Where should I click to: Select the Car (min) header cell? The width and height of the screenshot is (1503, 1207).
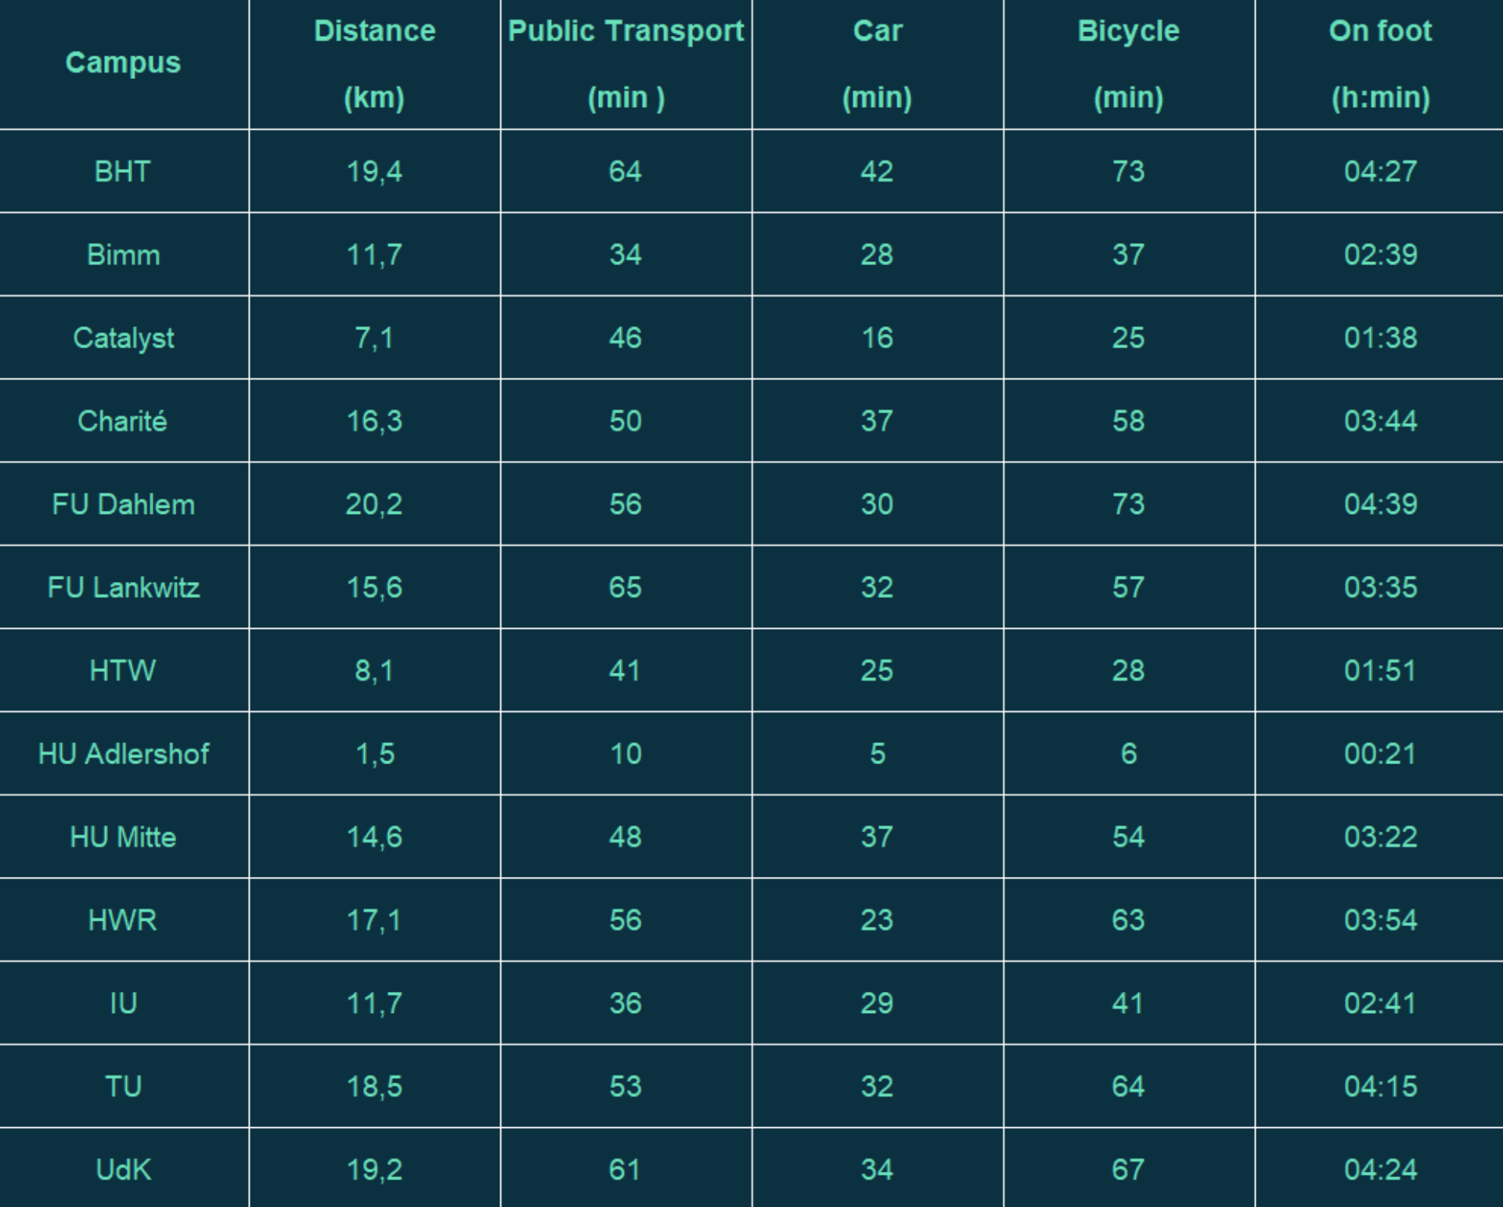click(877, 64)
